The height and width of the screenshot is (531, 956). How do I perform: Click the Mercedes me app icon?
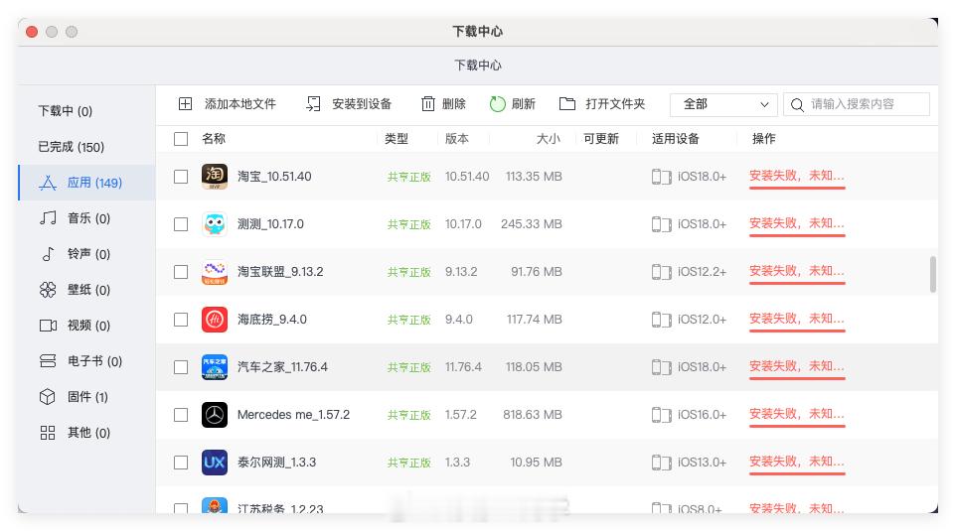pyautogui.click(x=215, y=415)
